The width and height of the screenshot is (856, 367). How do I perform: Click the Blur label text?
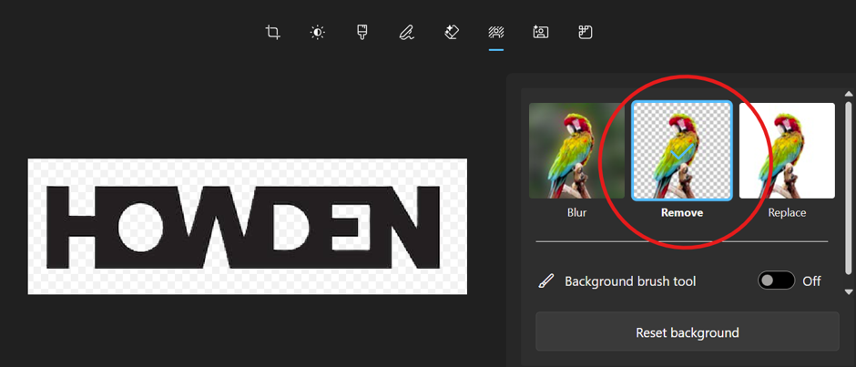[576, 213]
